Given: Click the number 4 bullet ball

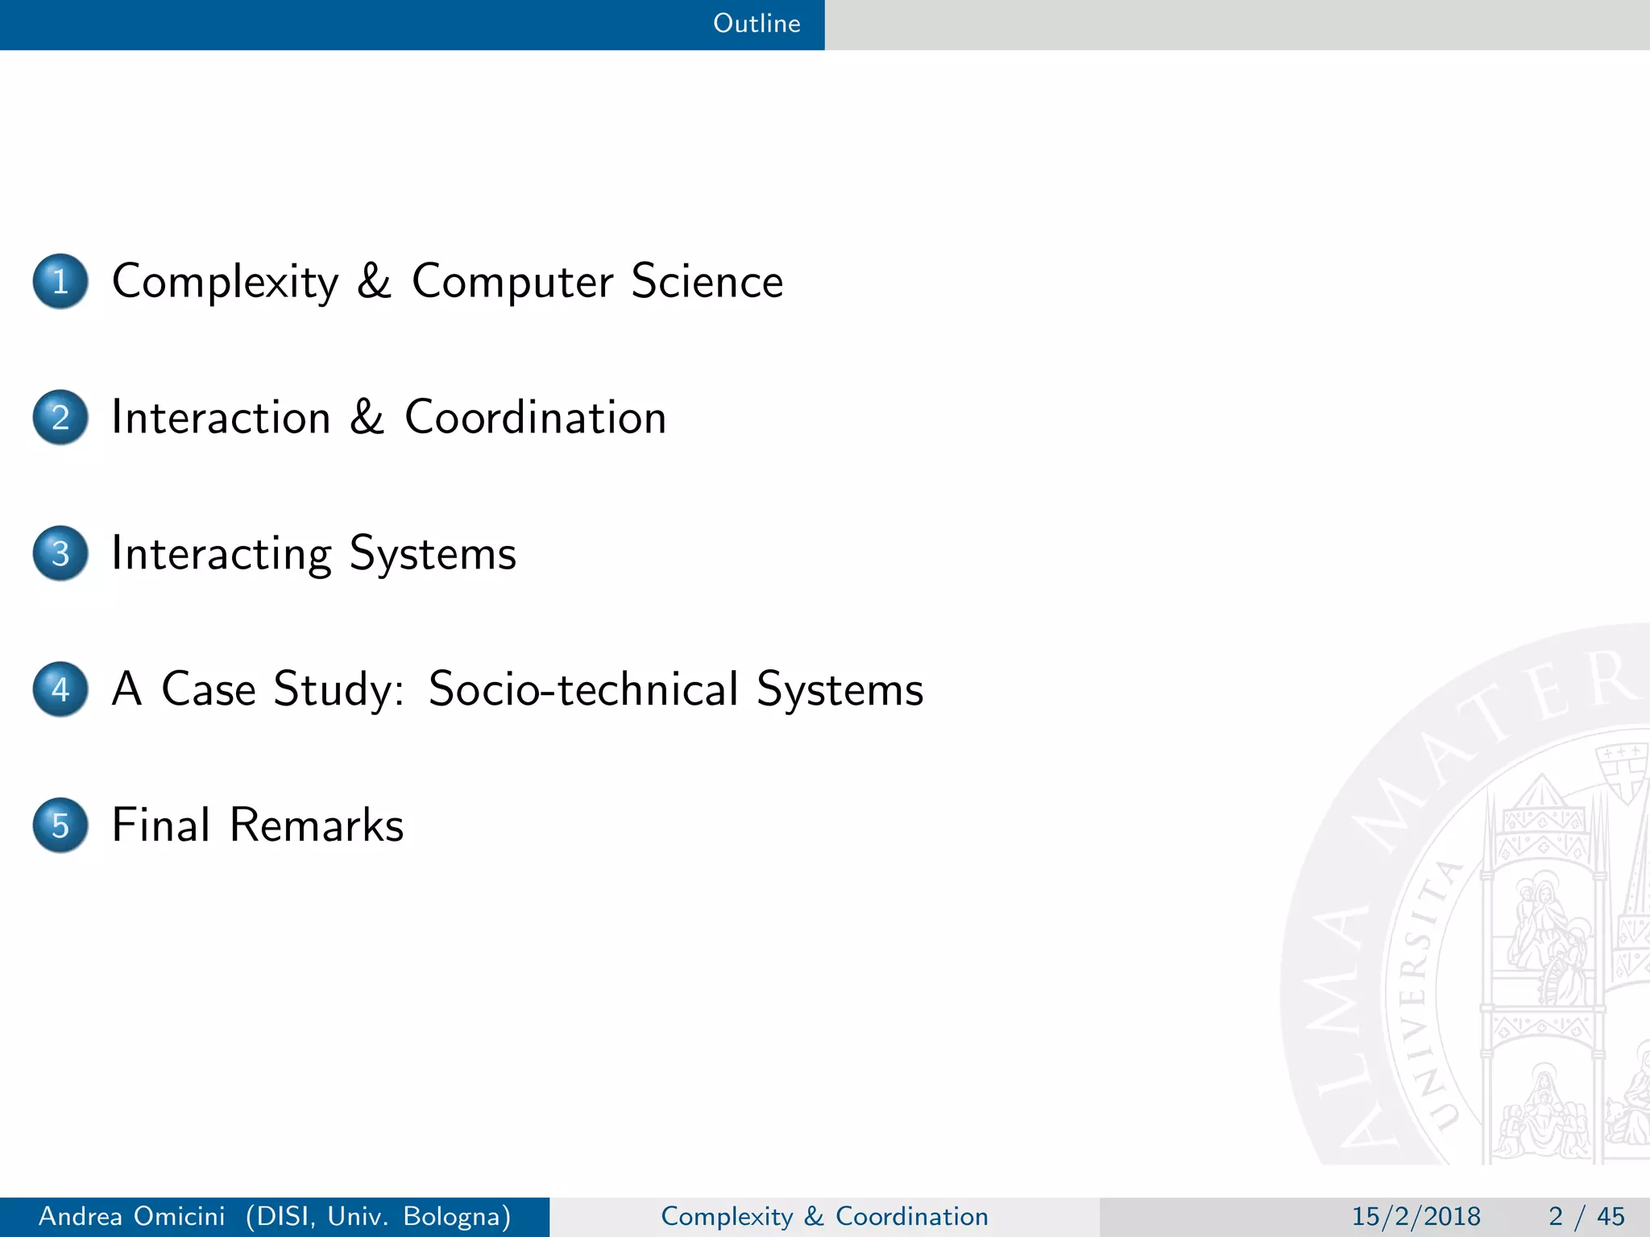Looking at the screenshot, I should tap(60, 689).
